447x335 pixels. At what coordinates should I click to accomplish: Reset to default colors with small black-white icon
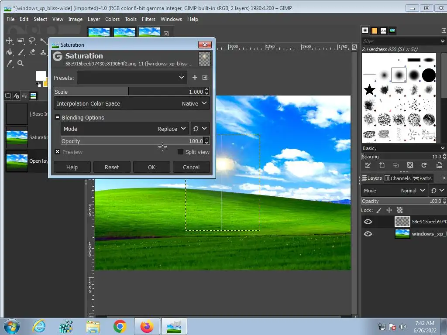point(38,84)
